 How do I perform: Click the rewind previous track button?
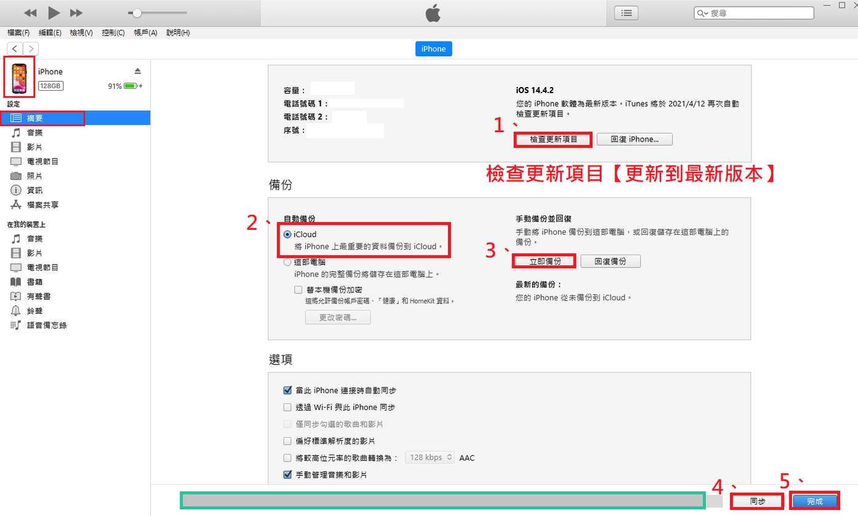pyautogui.click(x=30, y=13)
